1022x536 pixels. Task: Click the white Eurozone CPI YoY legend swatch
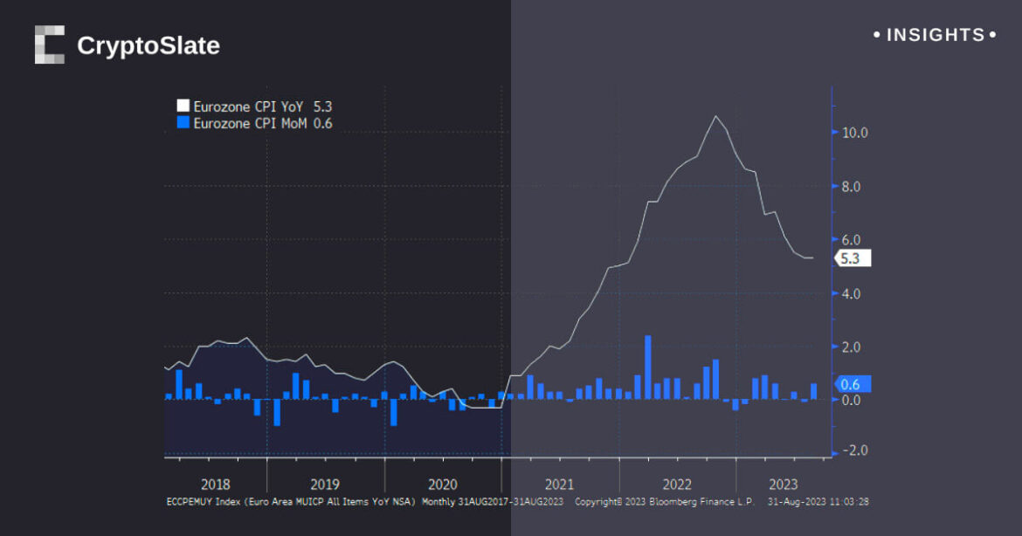coord(183,107)
